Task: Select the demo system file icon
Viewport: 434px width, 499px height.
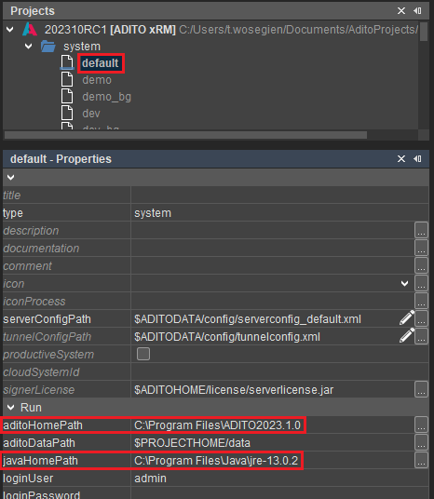Action: tap(67, 79)
